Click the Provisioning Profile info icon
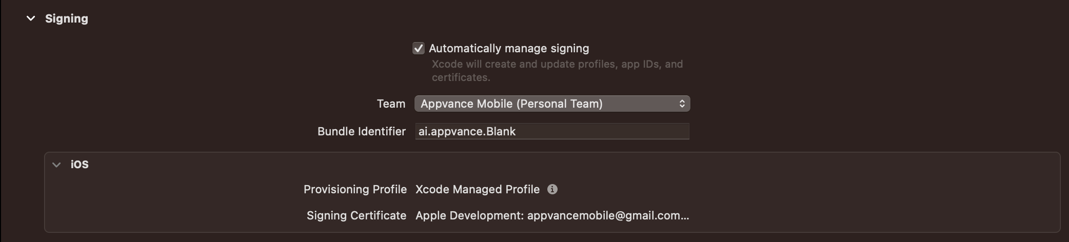Screen dimensions: 1069x242 (552, 189)
